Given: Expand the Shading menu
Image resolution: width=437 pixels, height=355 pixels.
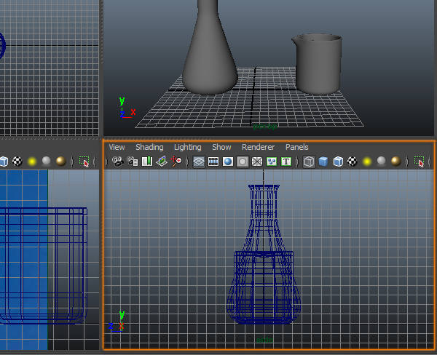Looking at the screenshot, I should pyautogui.click(x=149, y=147).
